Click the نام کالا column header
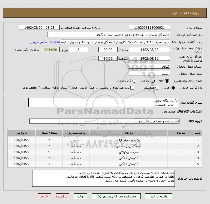 pos(128,133)
